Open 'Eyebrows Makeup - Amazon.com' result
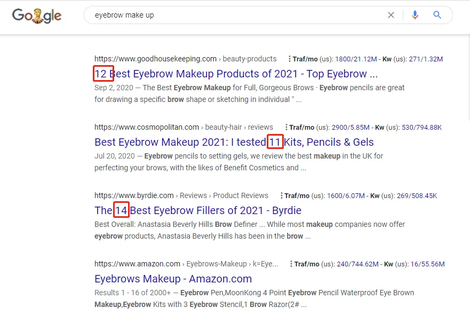Screen dimensions: 470x315 (x=173, y=279)
